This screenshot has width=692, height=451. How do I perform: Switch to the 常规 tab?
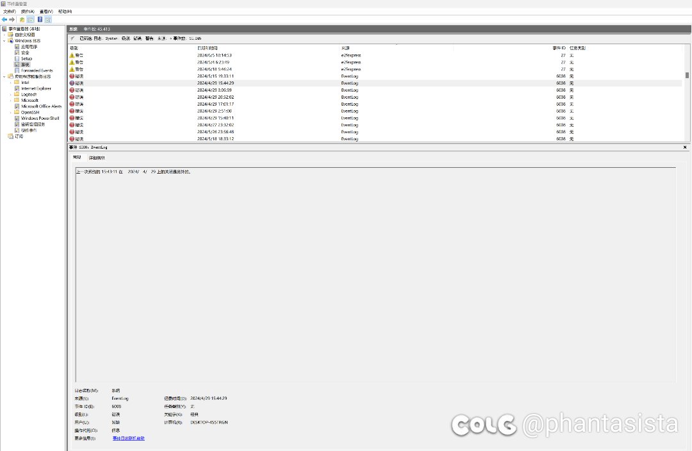[78, 157]
